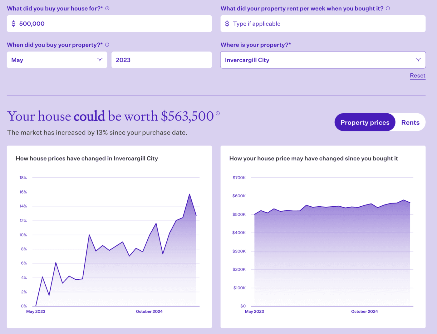Switch view to Rents
This screenshot has width=437, height=334.
(x=410, y=122)
